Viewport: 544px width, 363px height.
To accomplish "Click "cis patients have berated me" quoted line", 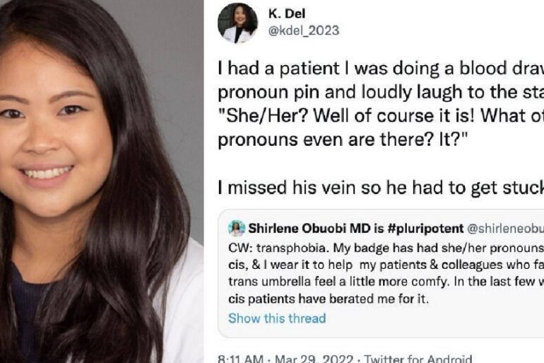I will pyautogui.click(x=329, y=299).
